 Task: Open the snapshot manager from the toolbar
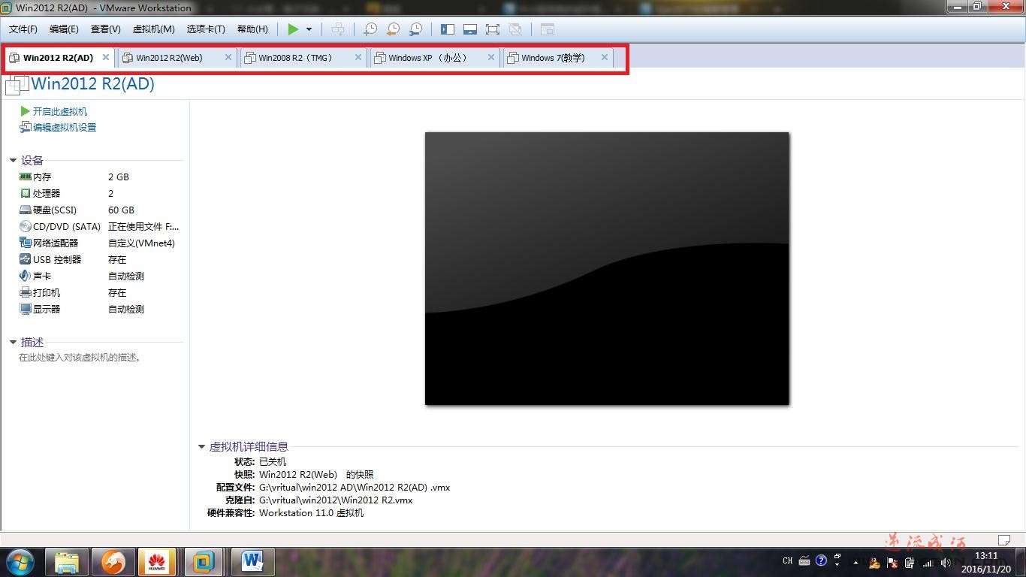415,29
